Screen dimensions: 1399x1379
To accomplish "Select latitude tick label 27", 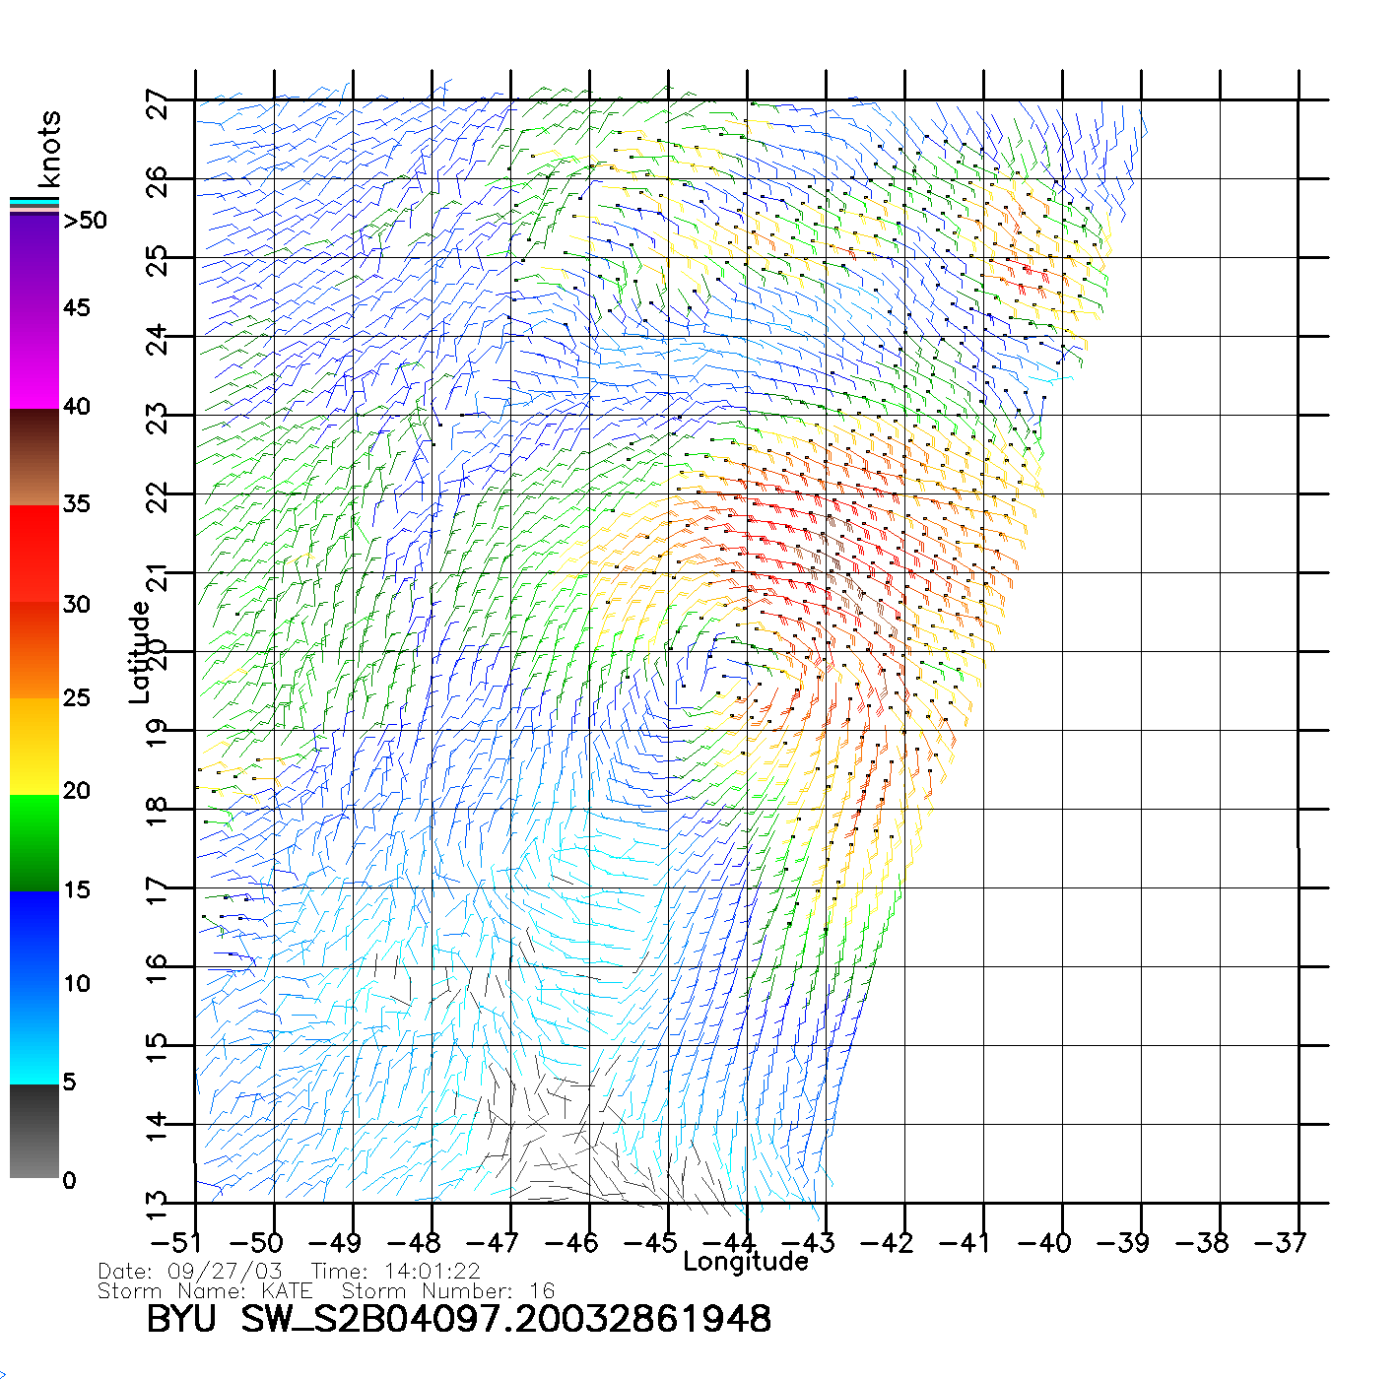I will point(157,104).
